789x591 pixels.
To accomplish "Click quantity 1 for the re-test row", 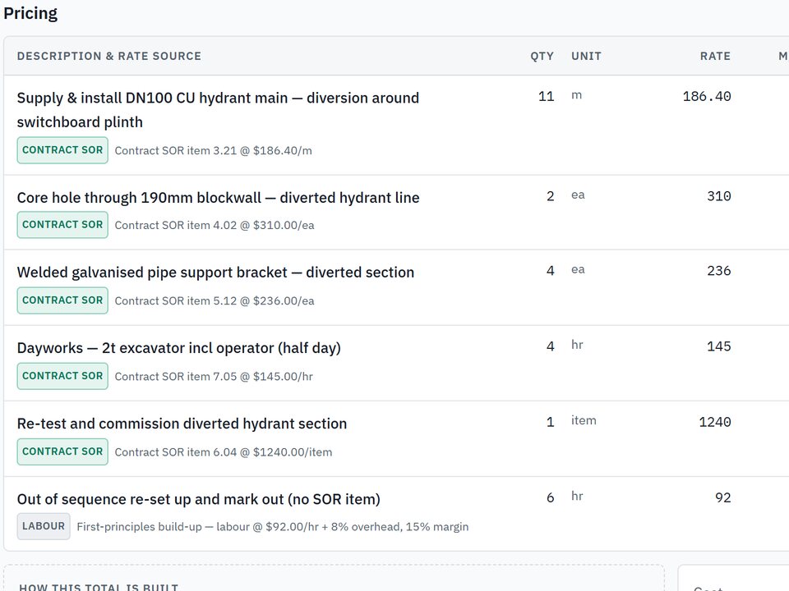I will [x=550, y=422].
